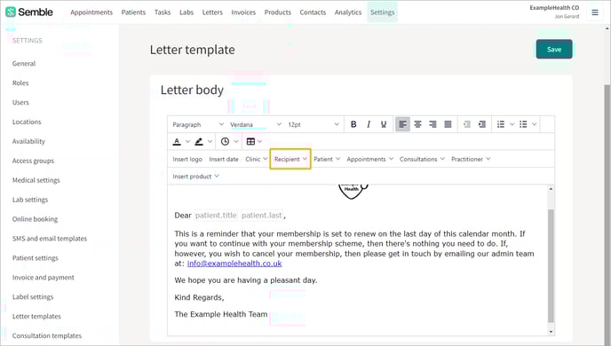The width and height of the screenshot is (611, 346).
Task: Justify the paragraph text
Action: (x=448, y=124)
